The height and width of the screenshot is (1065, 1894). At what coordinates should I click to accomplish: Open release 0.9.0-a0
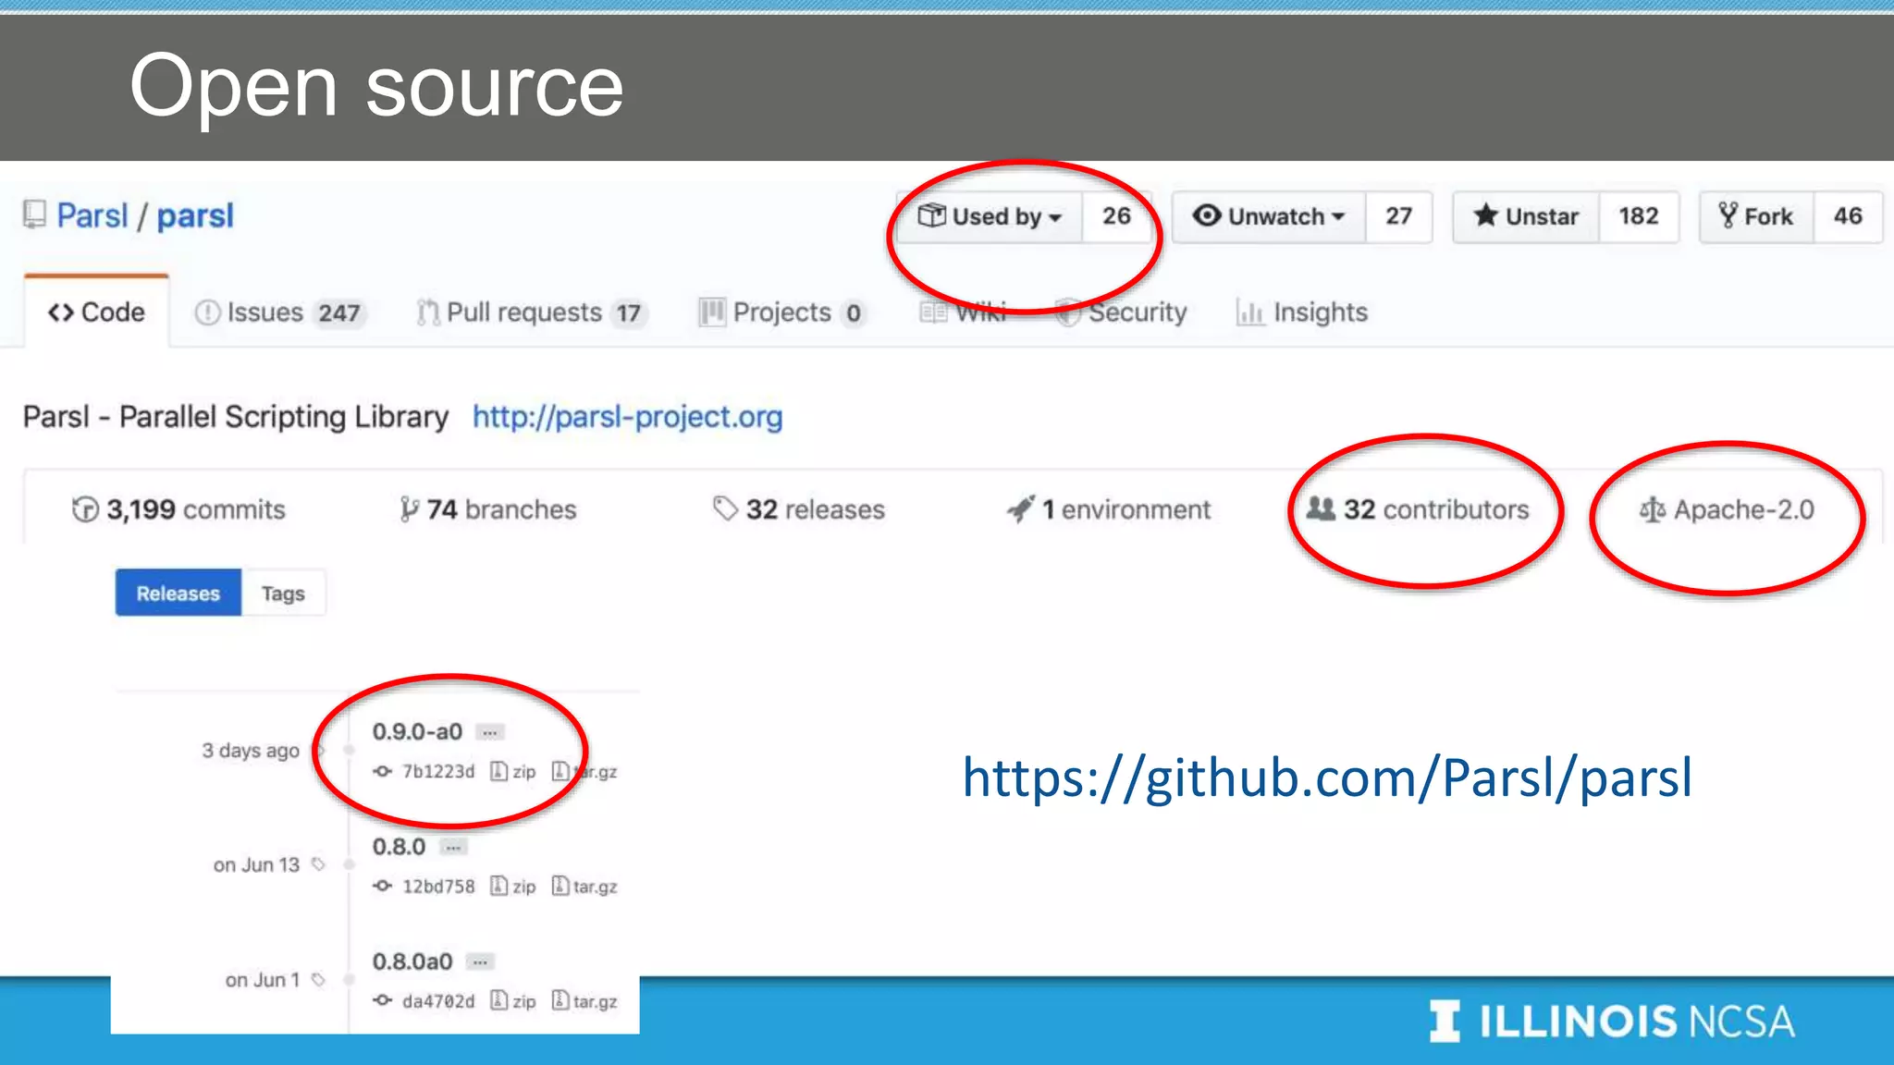[x=417, y=732]
